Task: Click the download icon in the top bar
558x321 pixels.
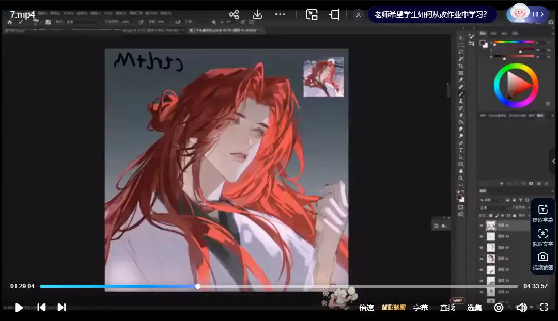Action: coord(257,14)
